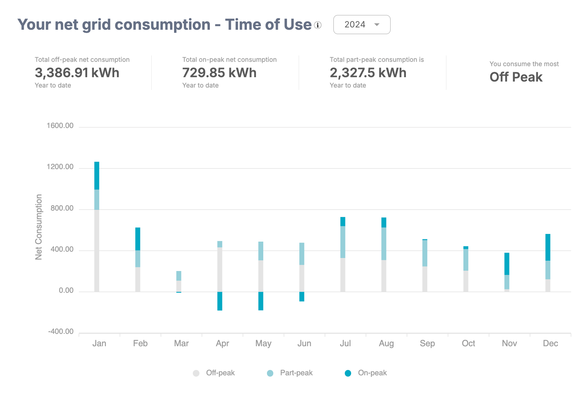Click the dropdown arrow next to 2024
584x393 pixels.
(x=377, y=24)
